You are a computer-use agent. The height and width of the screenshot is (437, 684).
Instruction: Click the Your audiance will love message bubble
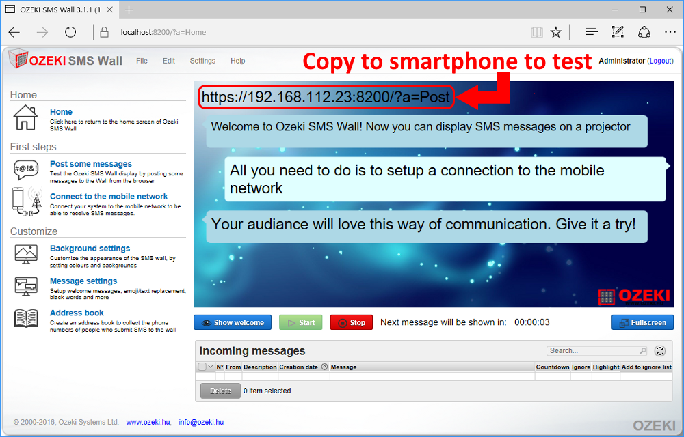[425, 227]
